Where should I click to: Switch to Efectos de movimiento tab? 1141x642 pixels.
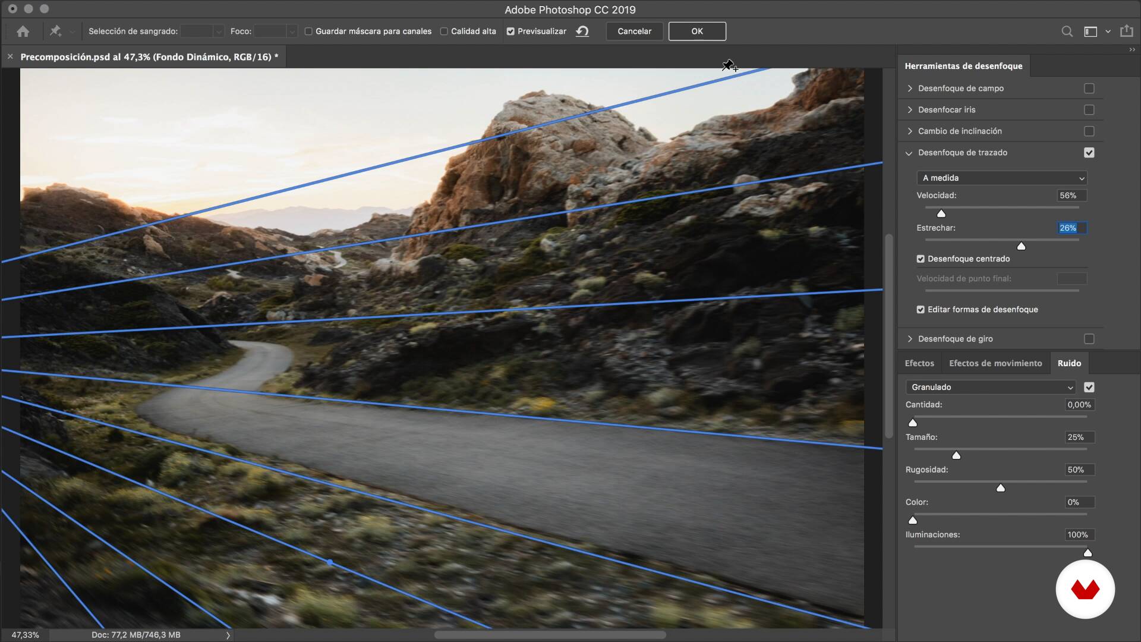click(x=995, y=363)
